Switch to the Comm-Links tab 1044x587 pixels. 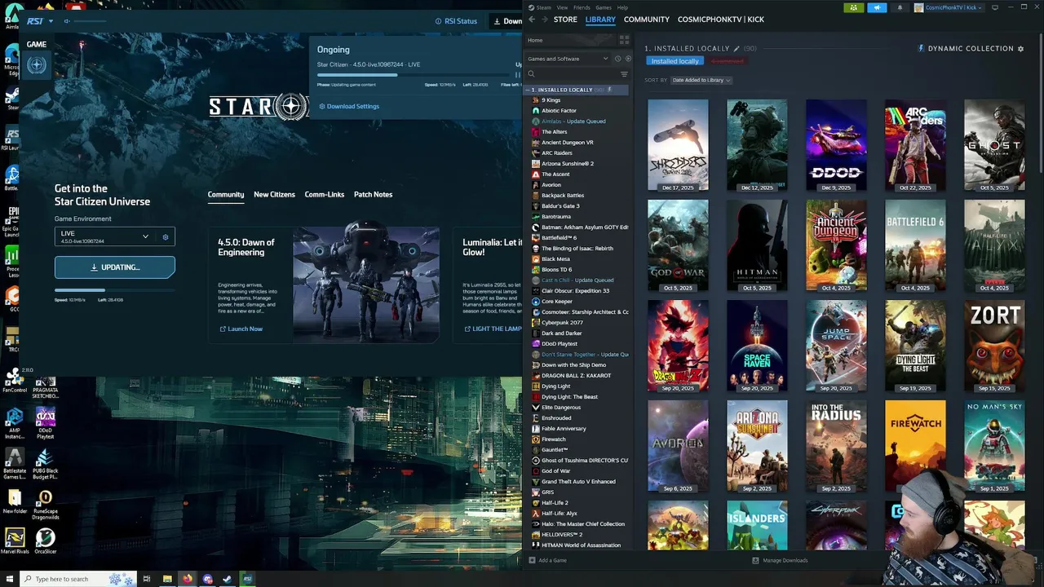tap(325, 195)
